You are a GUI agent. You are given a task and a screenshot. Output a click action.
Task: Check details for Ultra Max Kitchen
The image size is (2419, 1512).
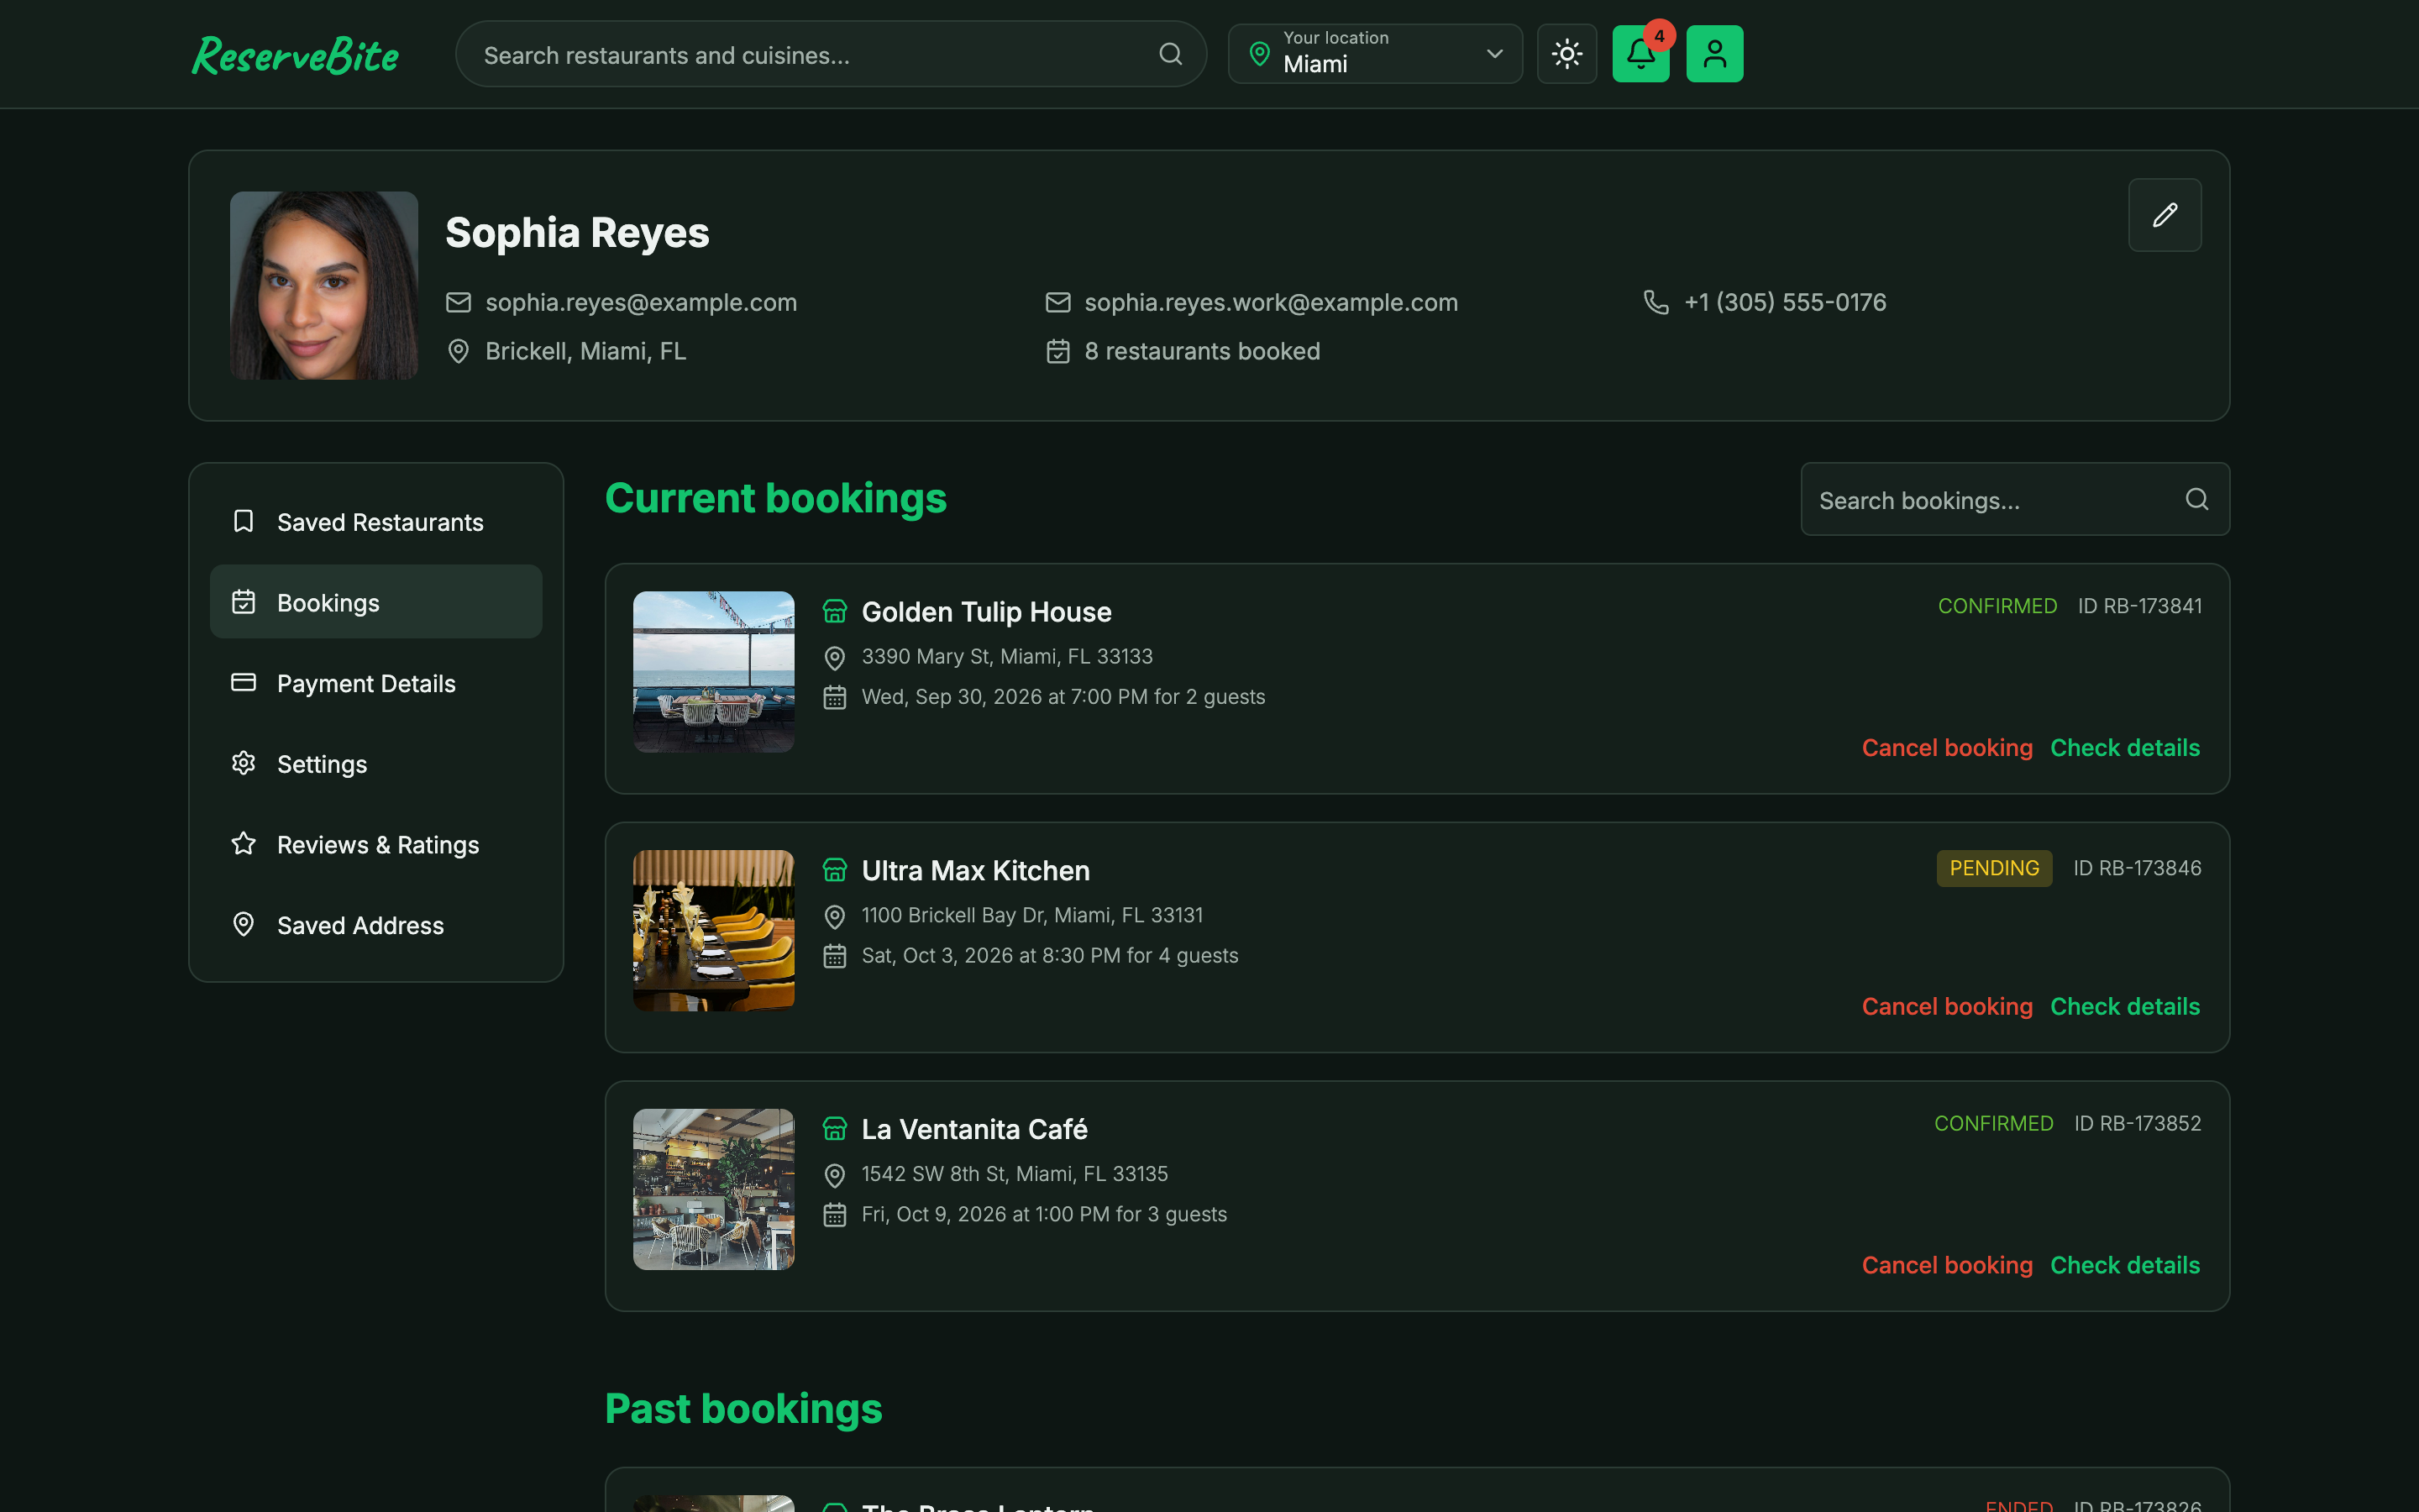2125,1007
